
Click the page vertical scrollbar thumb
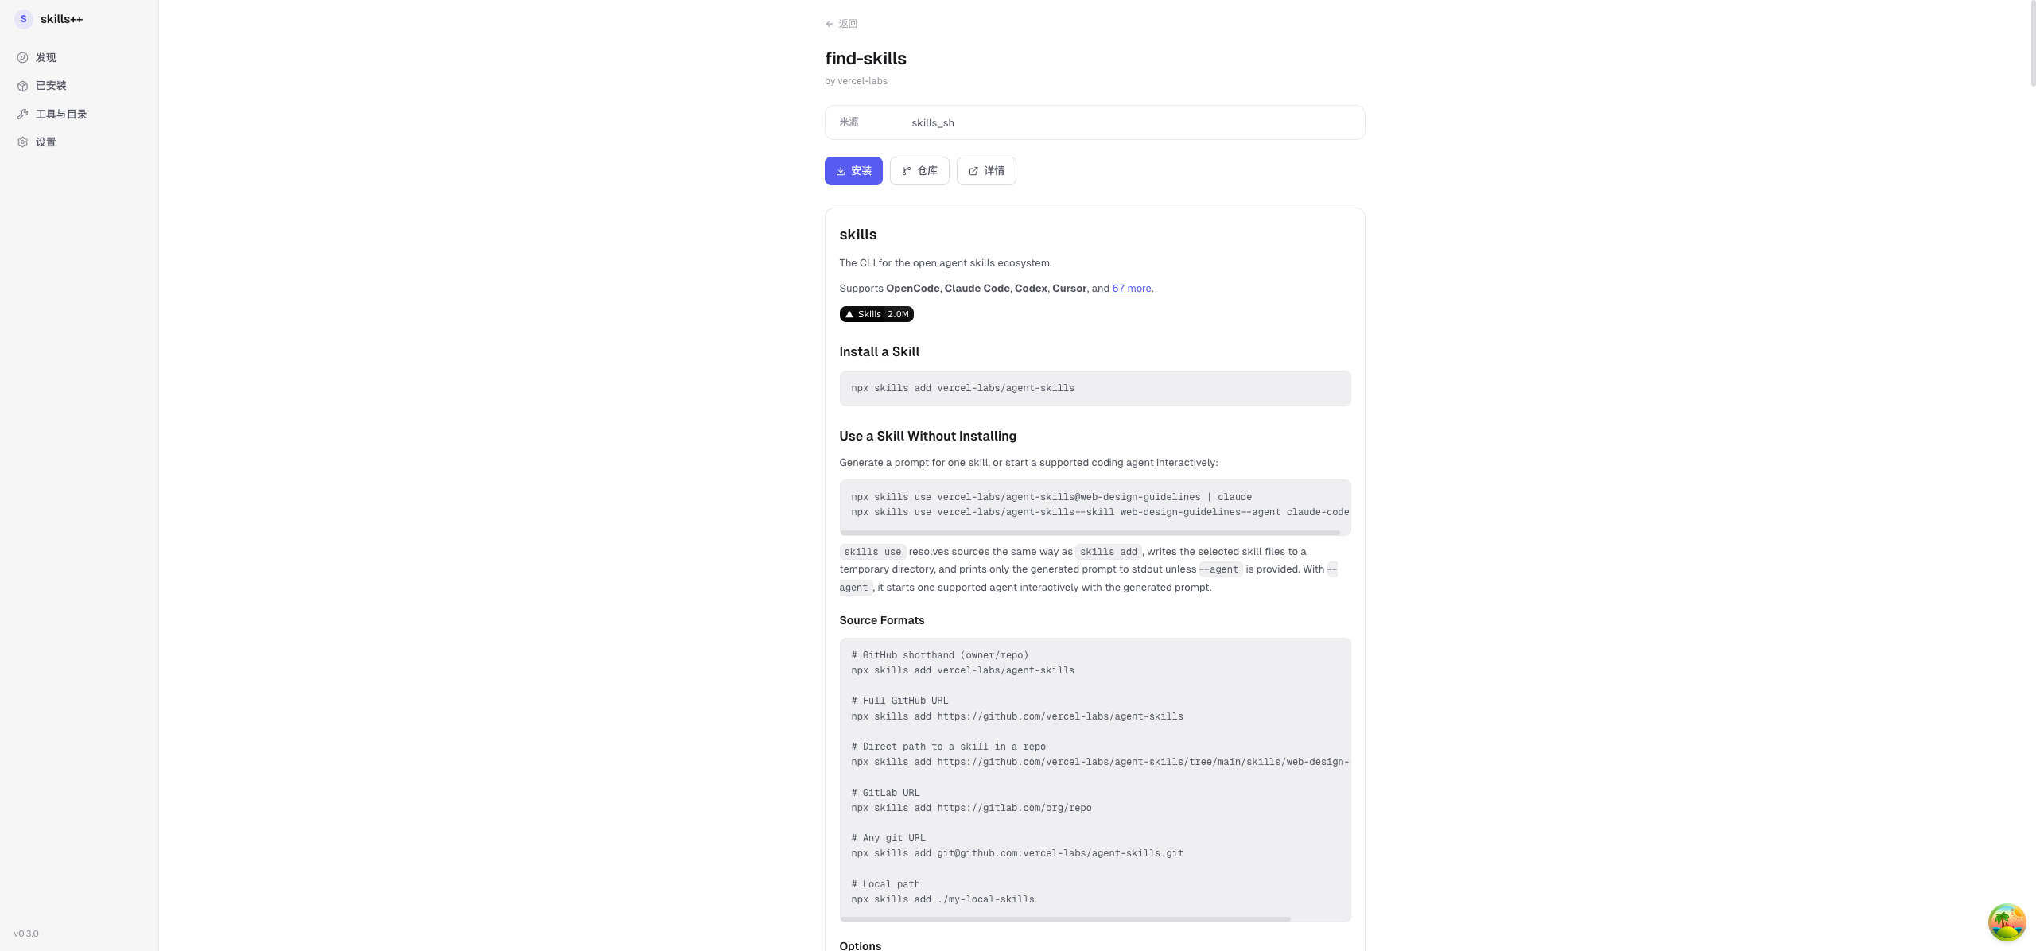pos(2032,44)
